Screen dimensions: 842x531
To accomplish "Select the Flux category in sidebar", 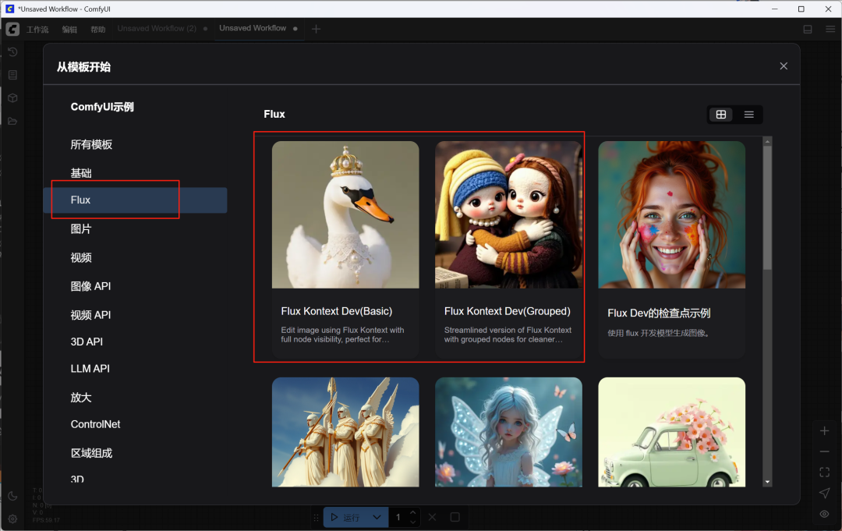I will (x=136, y=200).
